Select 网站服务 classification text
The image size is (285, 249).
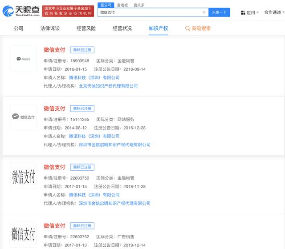tap(126, 120)
